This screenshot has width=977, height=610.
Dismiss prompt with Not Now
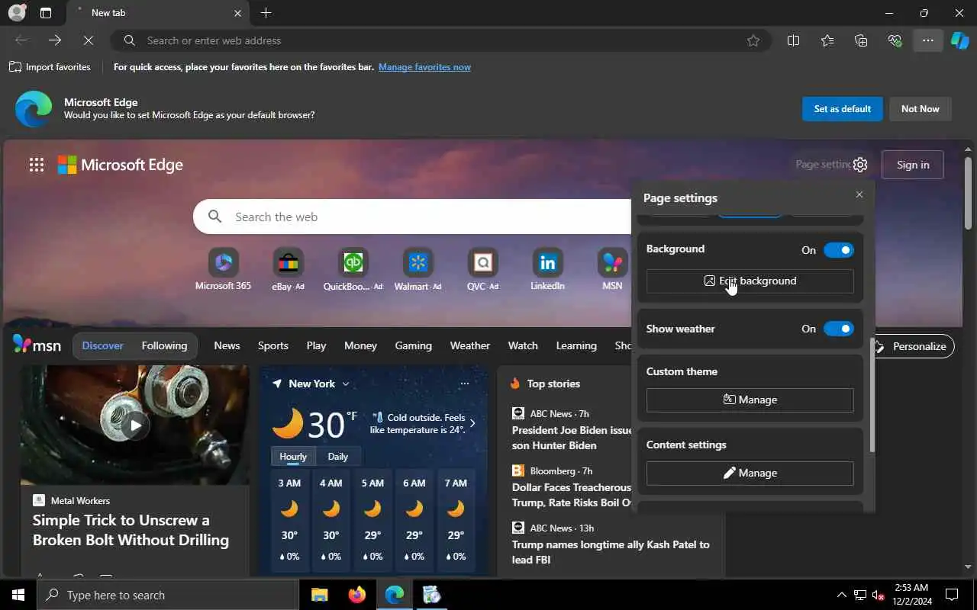click(920, 109)
